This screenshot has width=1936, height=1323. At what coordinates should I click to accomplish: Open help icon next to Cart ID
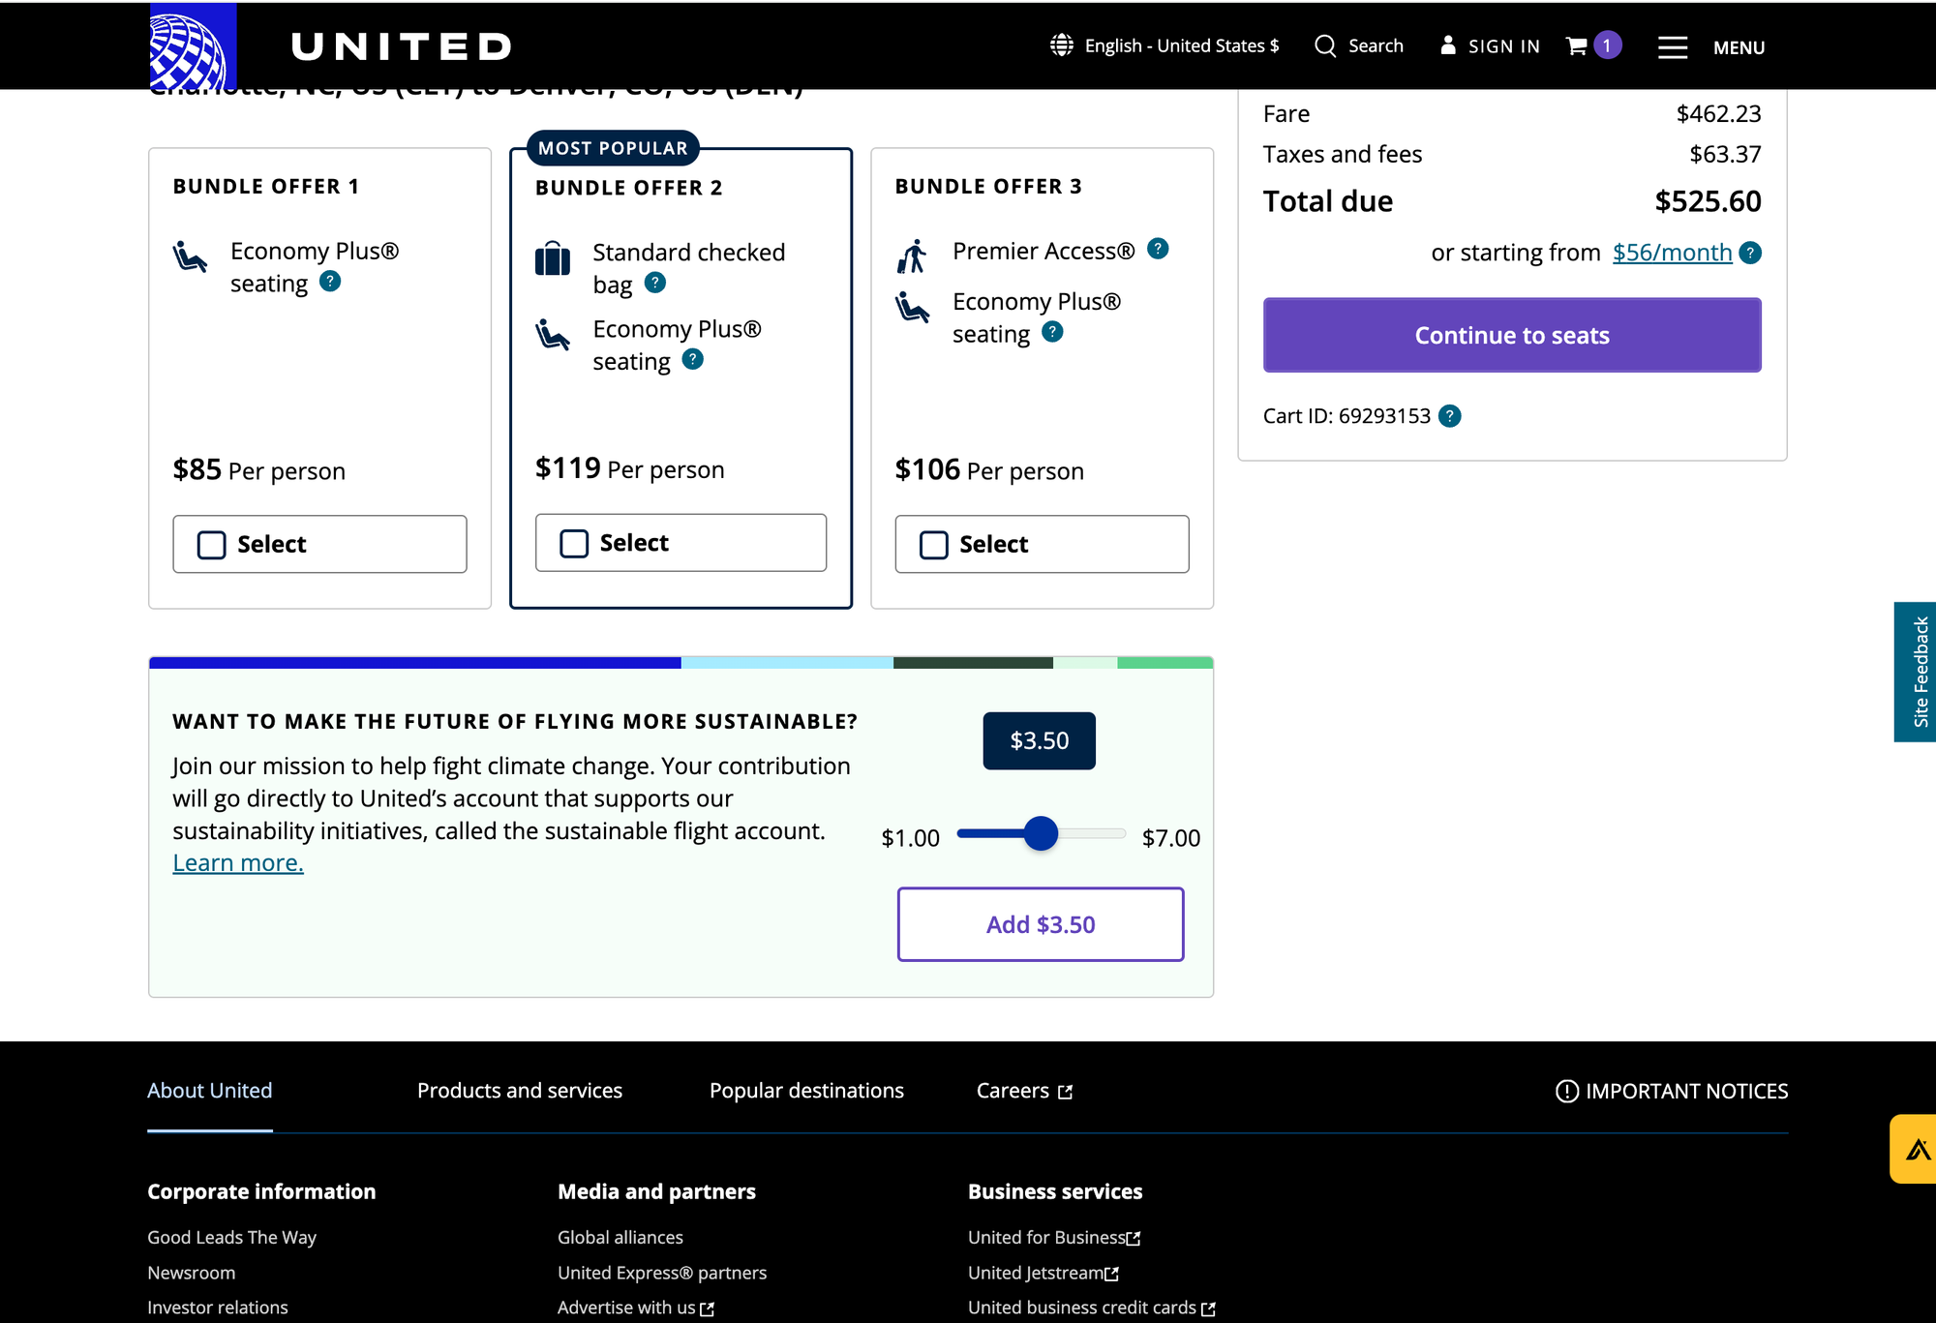pyautogui.click(x=1450, y=416)
